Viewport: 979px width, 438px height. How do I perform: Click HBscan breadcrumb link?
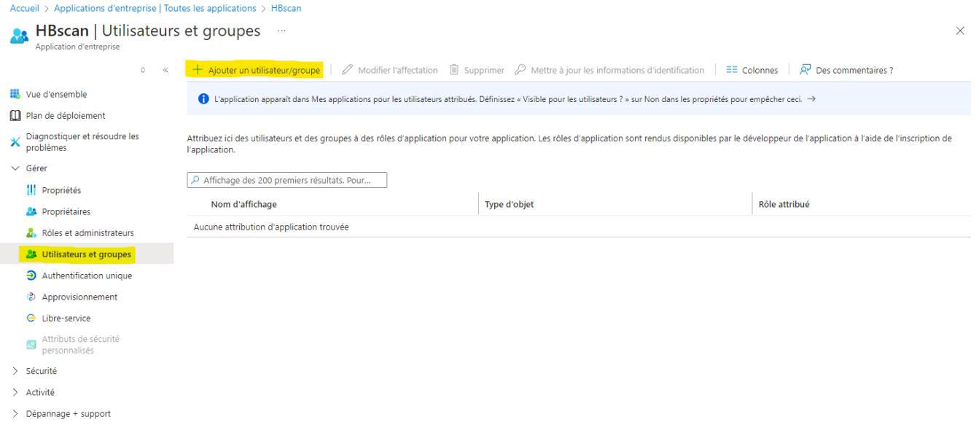(x=286, y=8)
